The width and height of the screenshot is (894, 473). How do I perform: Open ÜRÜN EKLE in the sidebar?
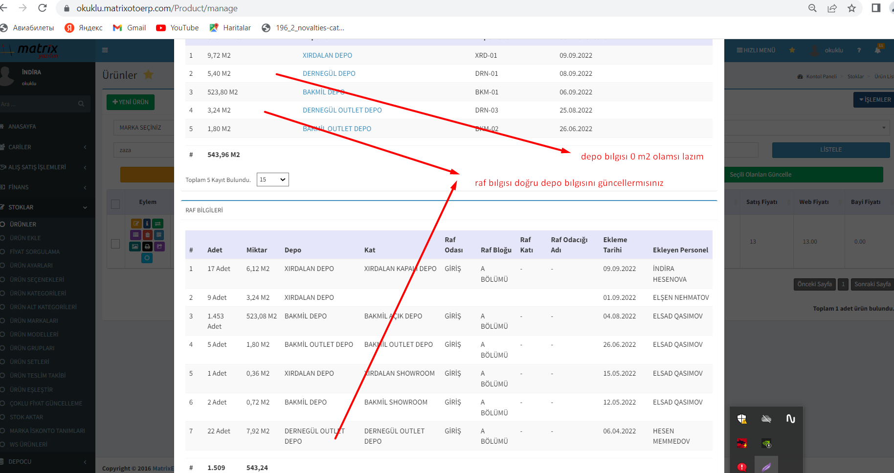pos(25,238)
